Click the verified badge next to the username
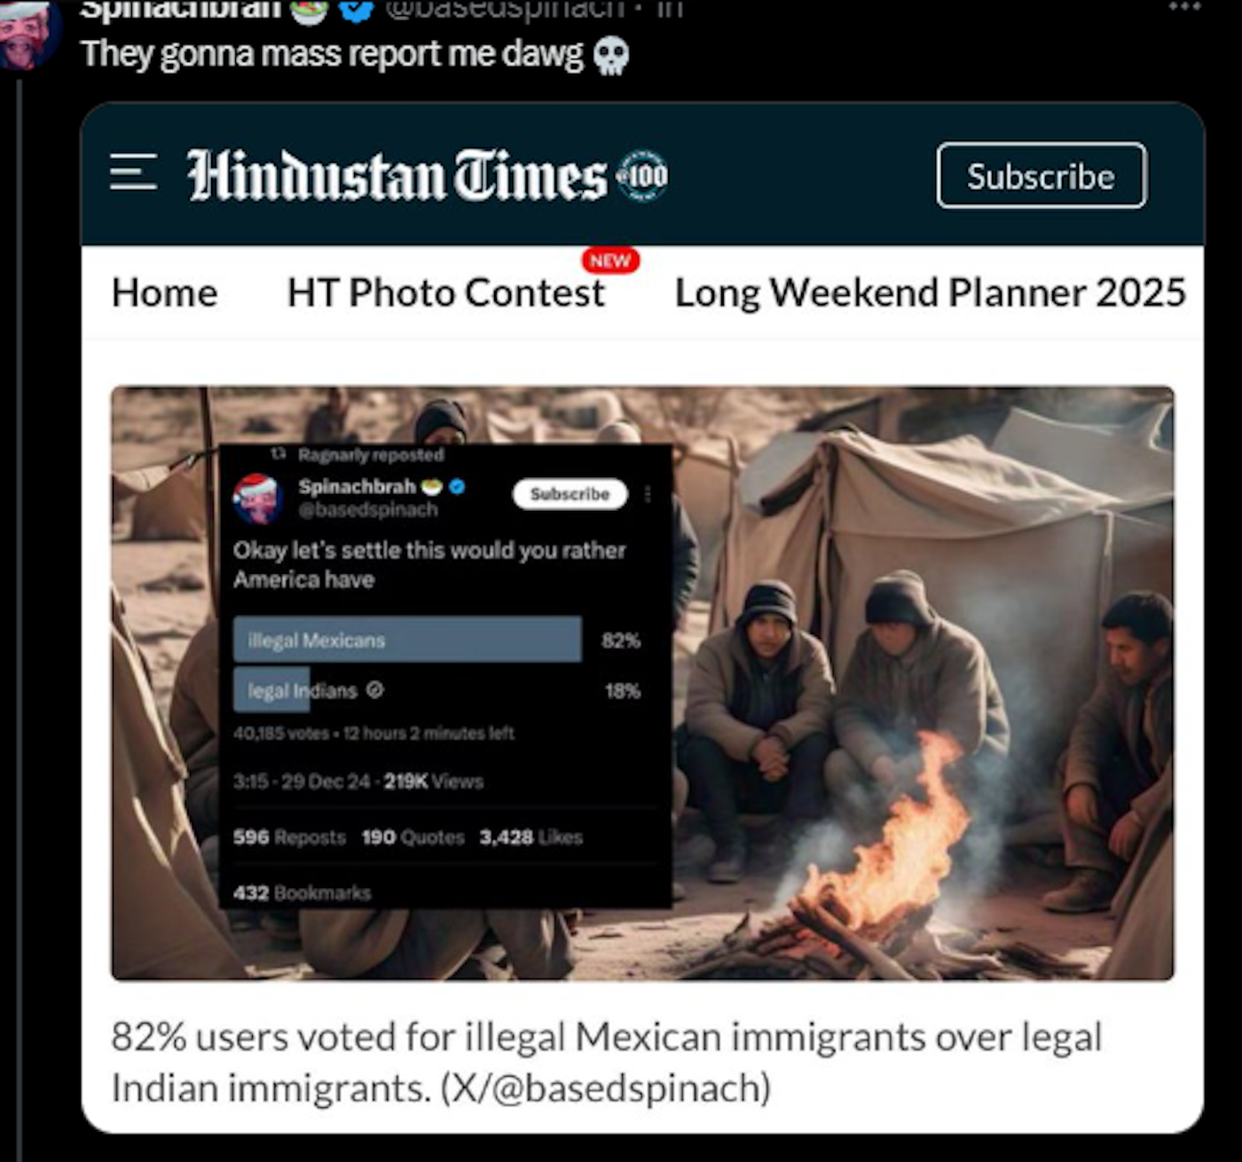The width and height of the screenshot is (1242, 1162). coord(356,9)
